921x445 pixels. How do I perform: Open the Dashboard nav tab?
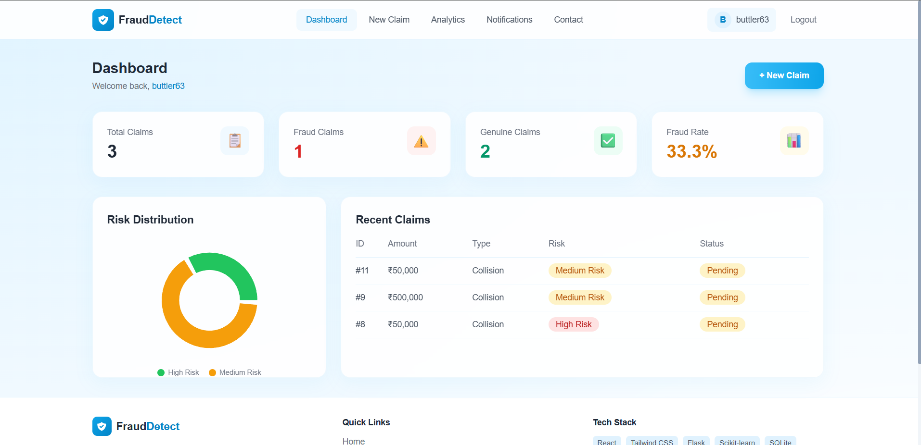(x=326, y=20)
